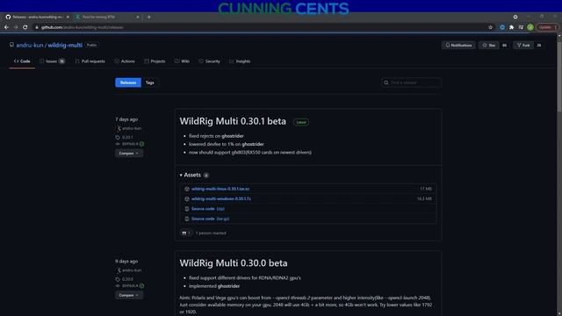Open the Code tab

coord(22,61)
